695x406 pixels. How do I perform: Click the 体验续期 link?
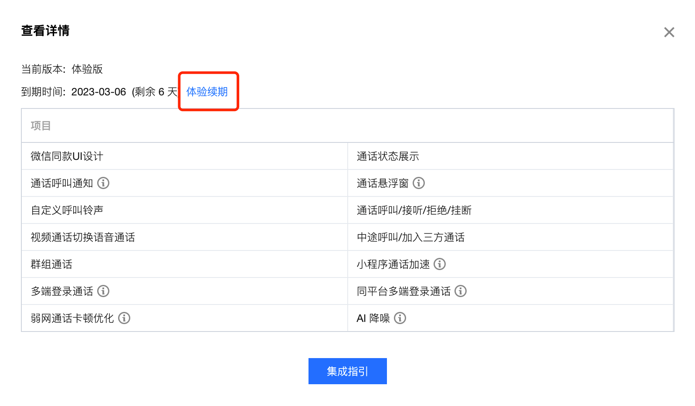coord(207,92)
